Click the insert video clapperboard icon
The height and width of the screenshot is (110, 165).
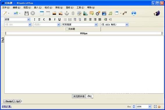(104, 13)
